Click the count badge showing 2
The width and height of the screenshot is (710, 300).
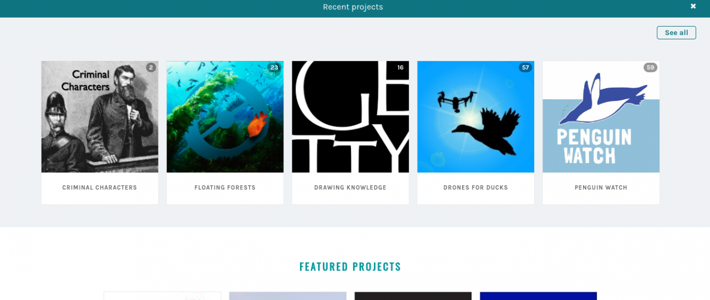click(151, 68)
